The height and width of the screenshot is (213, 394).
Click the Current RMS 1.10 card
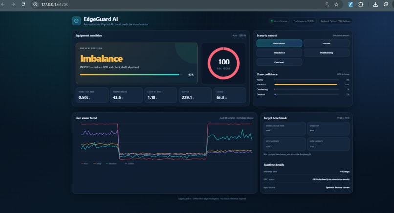point(161,95)
